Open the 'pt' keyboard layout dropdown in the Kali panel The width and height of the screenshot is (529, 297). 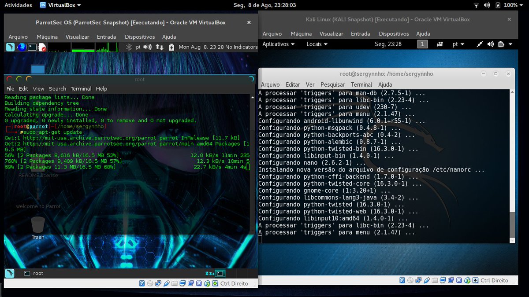pyautogui.click(x=458, y=44)
